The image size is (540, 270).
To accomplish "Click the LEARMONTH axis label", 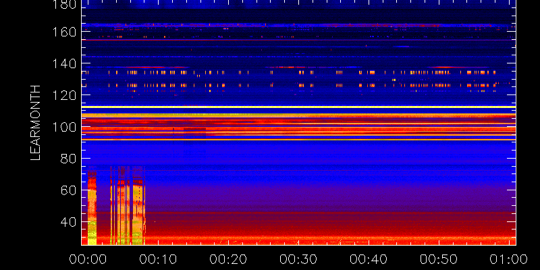I will click(x=36, y=123).
